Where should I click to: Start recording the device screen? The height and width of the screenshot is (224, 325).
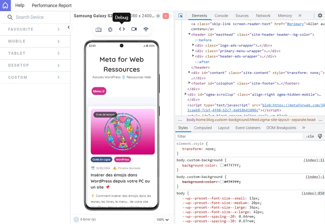click(x=134, y=29)
